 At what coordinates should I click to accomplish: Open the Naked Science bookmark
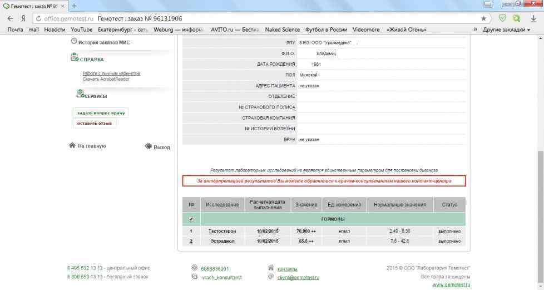[282, 30]
